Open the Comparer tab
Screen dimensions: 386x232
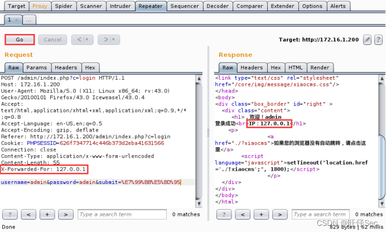pos(250,6)
